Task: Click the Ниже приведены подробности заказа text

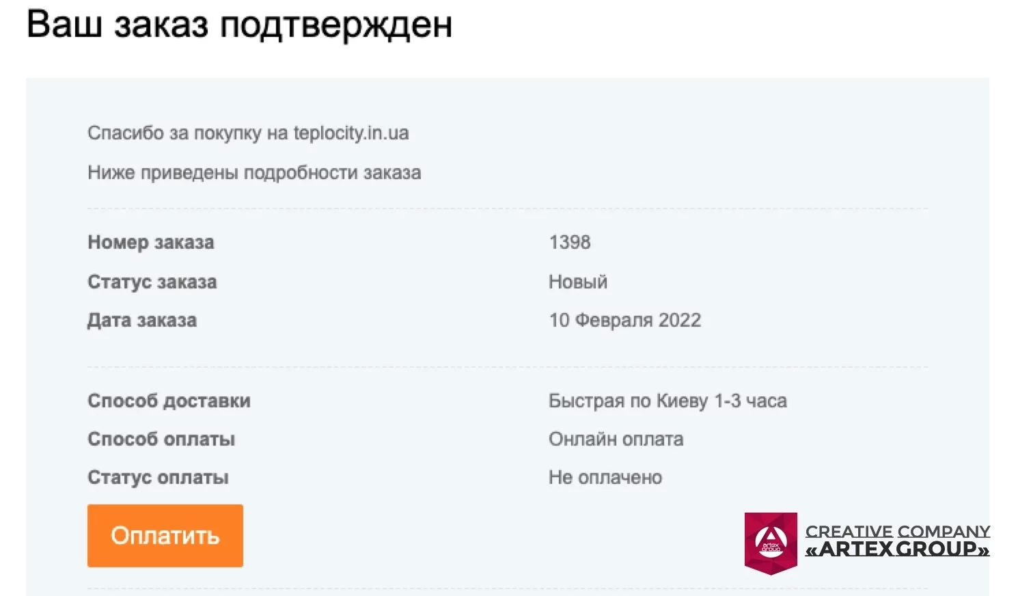Action: click(254, 172)
